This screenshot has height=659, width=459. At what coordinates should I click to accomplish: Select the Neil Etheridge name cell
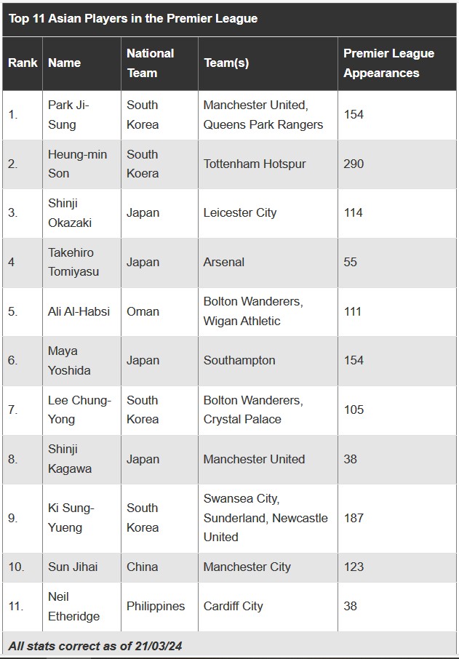coord(73,606)
